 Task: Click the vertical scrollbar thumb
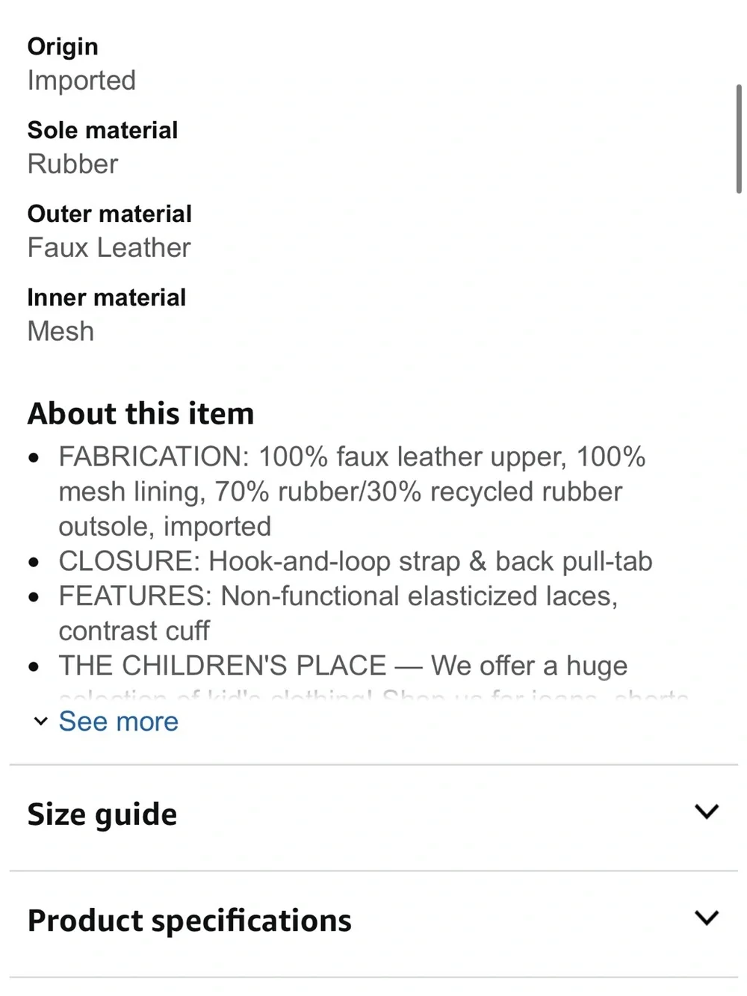pos(739,139)
